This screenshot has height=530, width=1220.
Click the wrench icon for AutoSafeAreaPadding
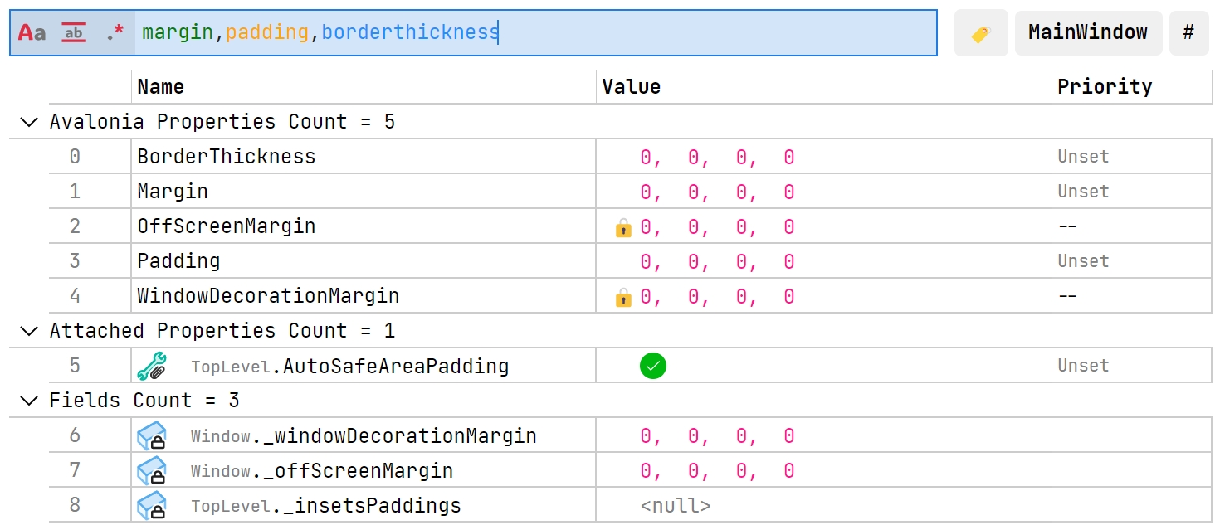pos(152,366)
